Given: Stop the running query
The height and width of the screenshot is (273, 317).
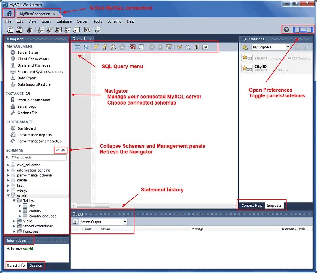Looking at the screenshot, I should point(122,47).
